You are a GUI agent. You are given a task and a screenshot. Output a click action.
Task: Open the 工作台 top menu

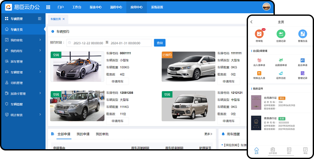click(x=77, y=7)
